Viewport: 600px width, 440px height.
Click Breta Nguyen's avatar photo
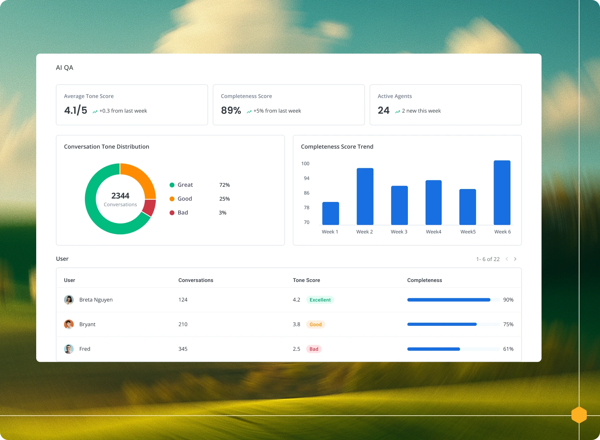69,300
